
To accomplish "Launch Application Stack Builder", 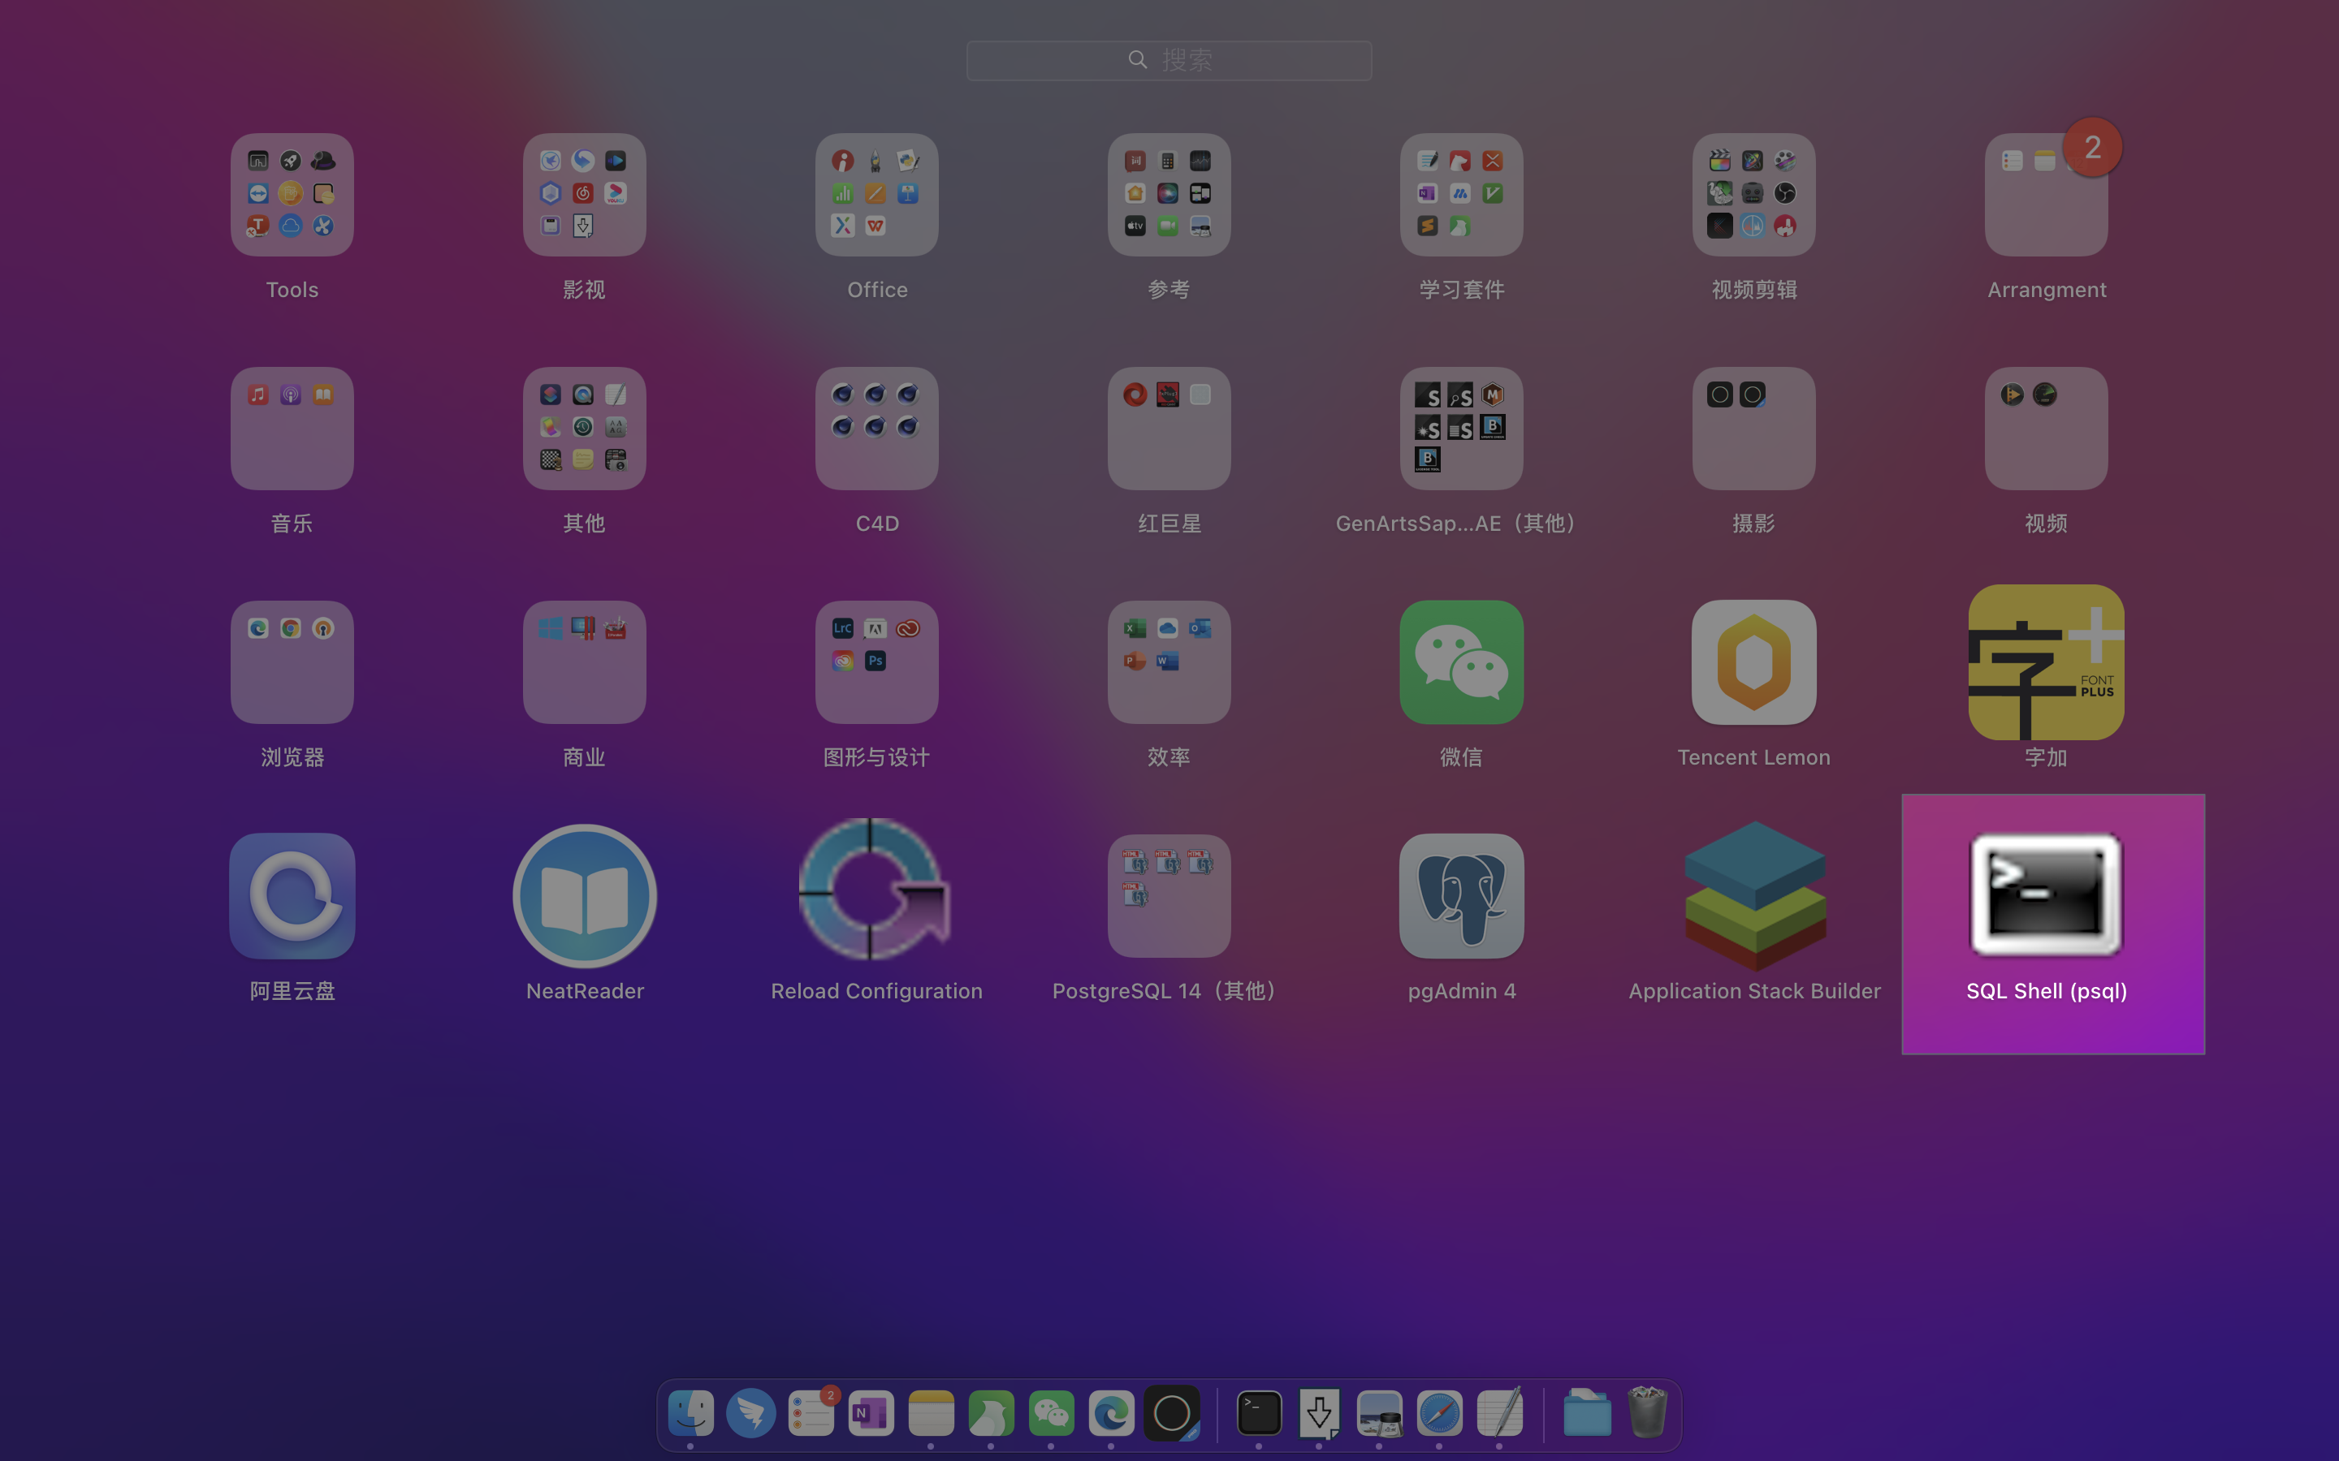I will [x=1755, y=896].
